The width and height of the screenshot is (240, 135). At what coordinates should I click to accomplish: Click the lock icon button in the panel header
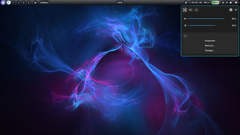pos(197,10)
